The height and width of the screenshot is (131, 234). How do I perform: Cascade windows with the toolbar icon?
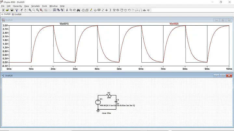[x=58, y=10]
